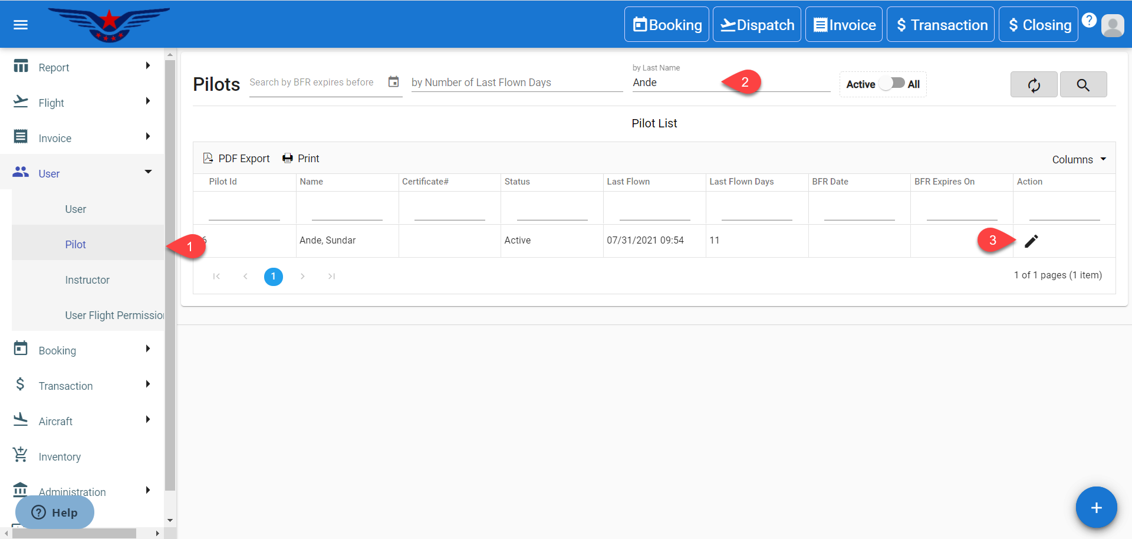Screen dimensions: 1132x539
Task: Open the Columns dropdown
Action: point(1078,160)
